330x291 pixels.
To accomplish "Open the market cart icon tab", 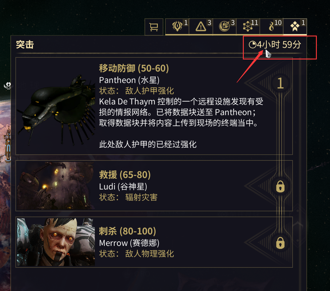I will 154,27.
